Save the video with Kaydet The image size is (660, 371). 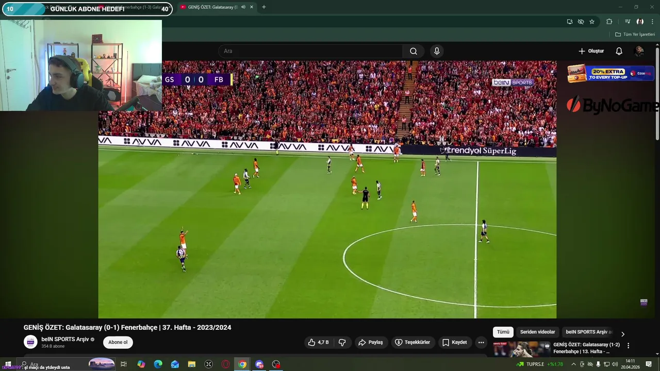click(455, 342)
